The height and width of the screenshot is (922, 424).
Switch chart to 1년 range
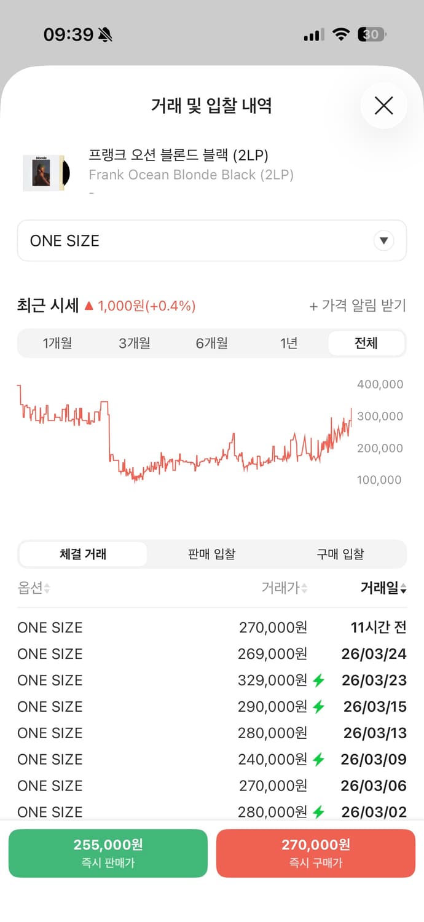click(x=289, y=343)
